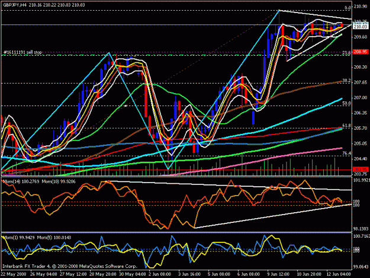The image size is (370, 278).
Task: Click the 205.05 price axis value
Action: pyautogui.click(x=361, y=143)
